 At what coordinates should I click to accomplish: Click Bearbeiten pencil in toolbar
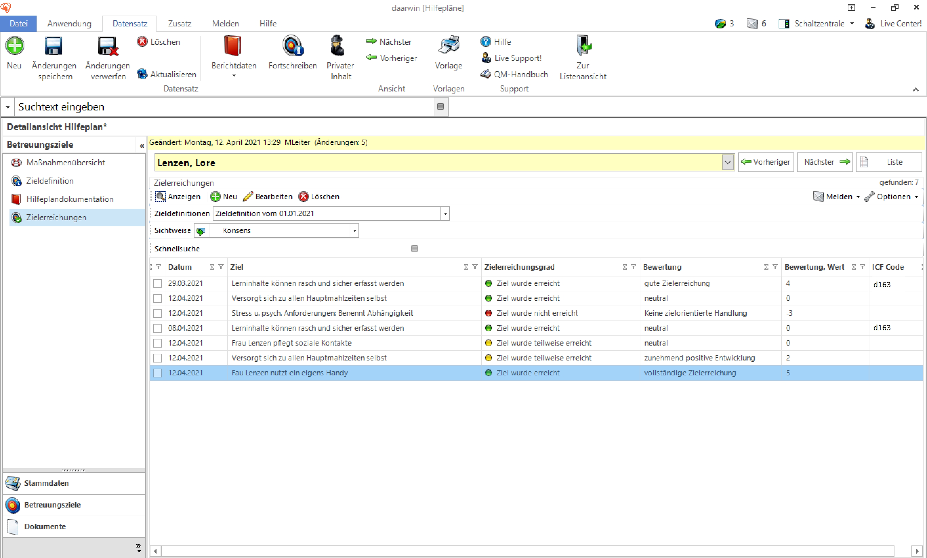tap(268, 196)
